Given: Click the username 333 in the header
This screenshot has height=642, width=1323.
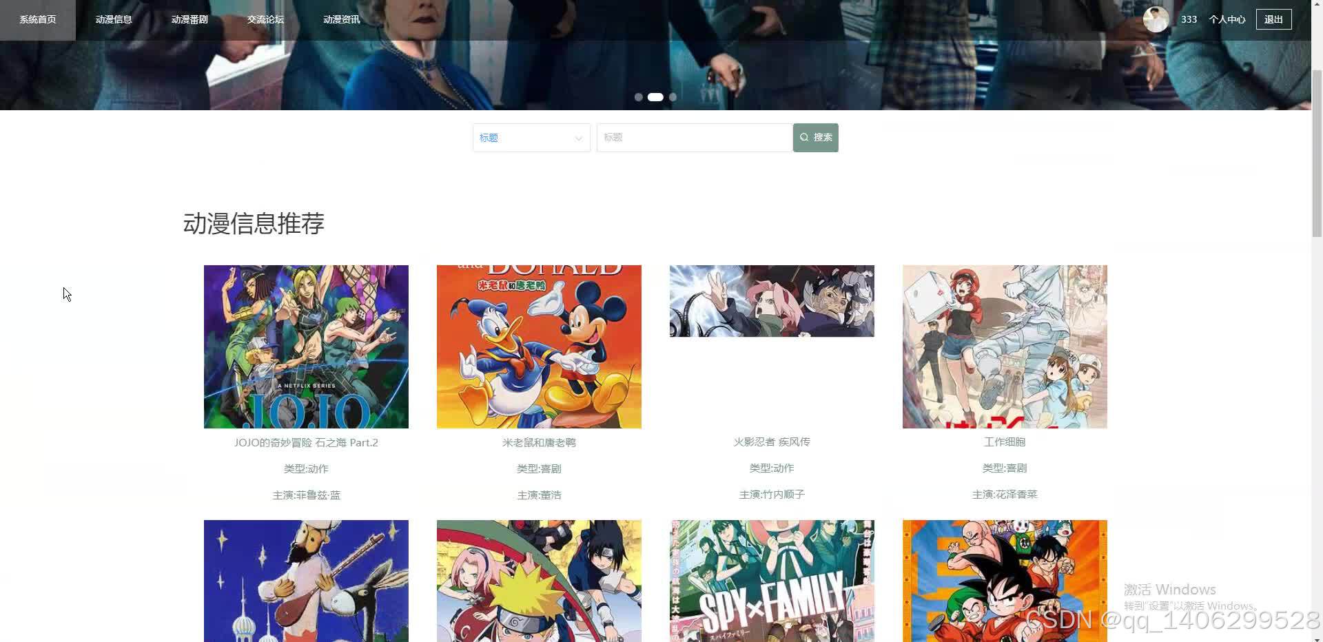Looking at the screenshot, I should pos(1189,19).
